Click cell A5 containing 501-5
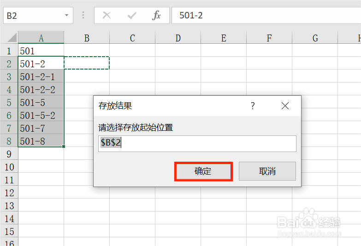 (41, 102)
